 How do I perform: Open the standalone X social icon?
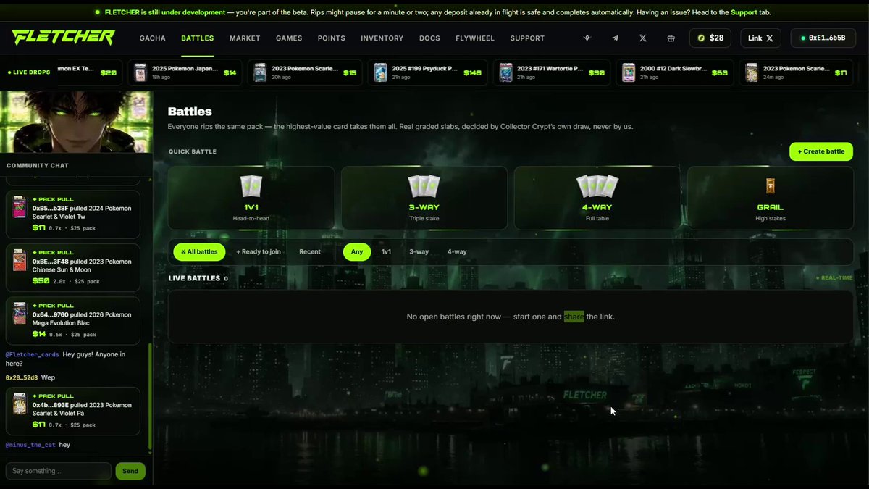pyautogui.click(x=643, y=38)
